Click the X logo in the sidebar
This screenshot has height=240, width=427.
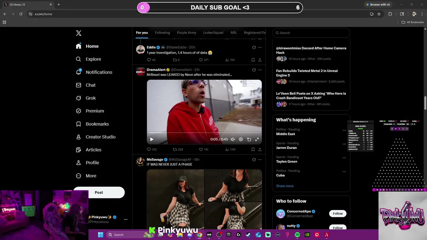click(x=79, y=33)
